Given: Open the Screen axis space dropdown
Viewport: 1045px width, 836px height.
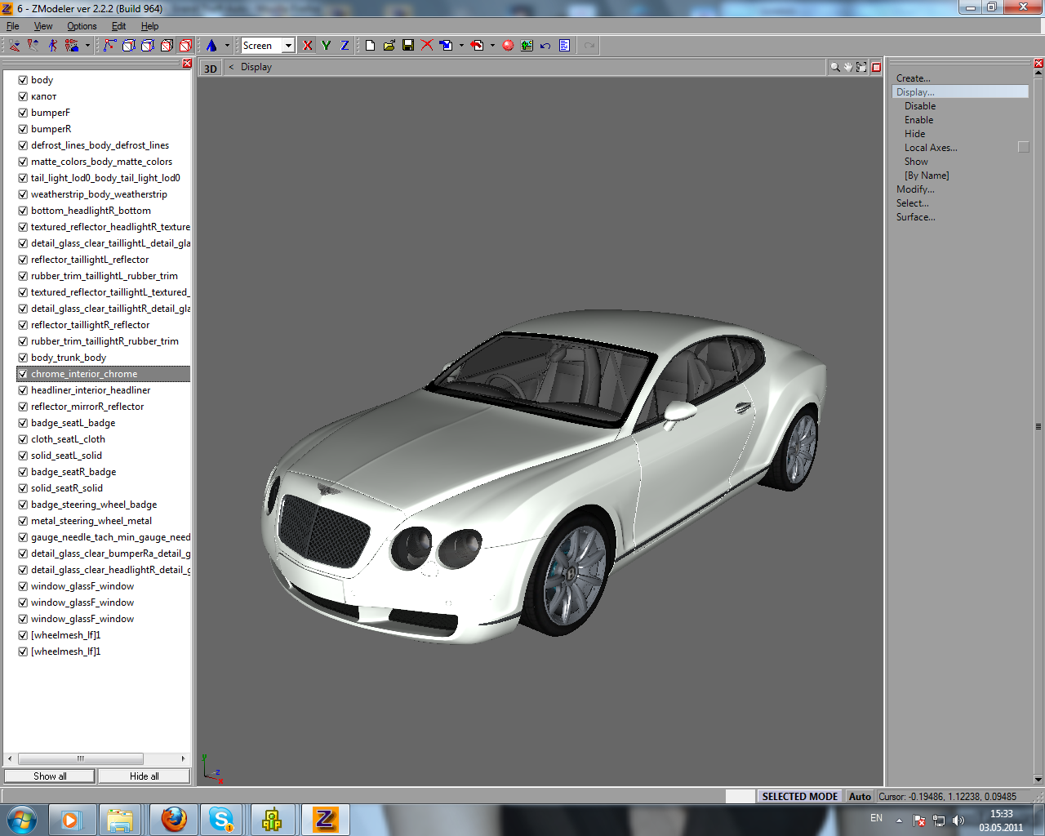Looking at the screenshot, I should (288, 46).
